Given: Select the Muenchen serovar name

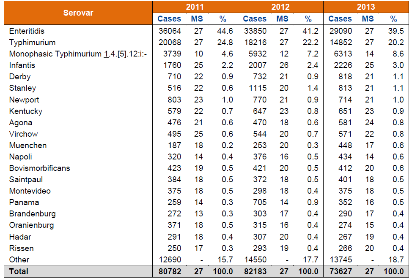Looking at the screenshot, I should (x=28, y=146).
